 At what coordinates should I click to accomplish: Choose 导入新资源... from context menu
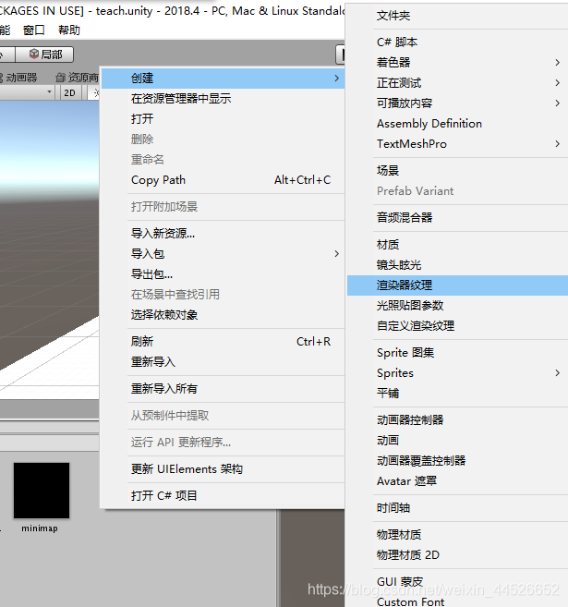[223, 234]
